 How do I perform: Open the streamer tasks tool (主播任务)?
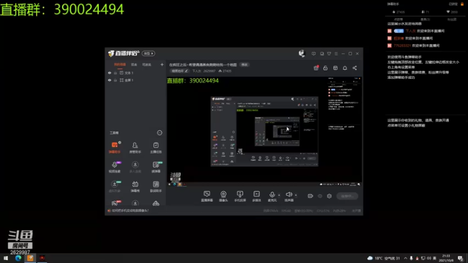156,147
